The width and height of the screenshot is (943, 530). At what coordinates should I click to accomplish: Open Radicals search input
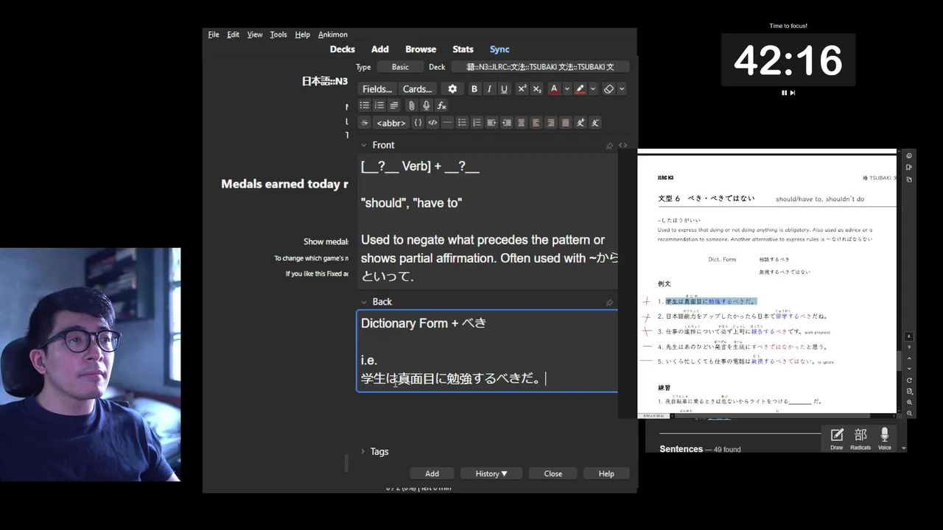(860, 438)
